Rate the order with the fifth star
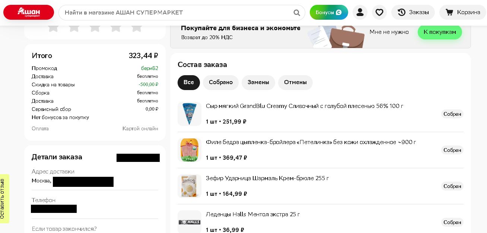The height and width of the screenshot is (233, 487). (x=137, y=27)
